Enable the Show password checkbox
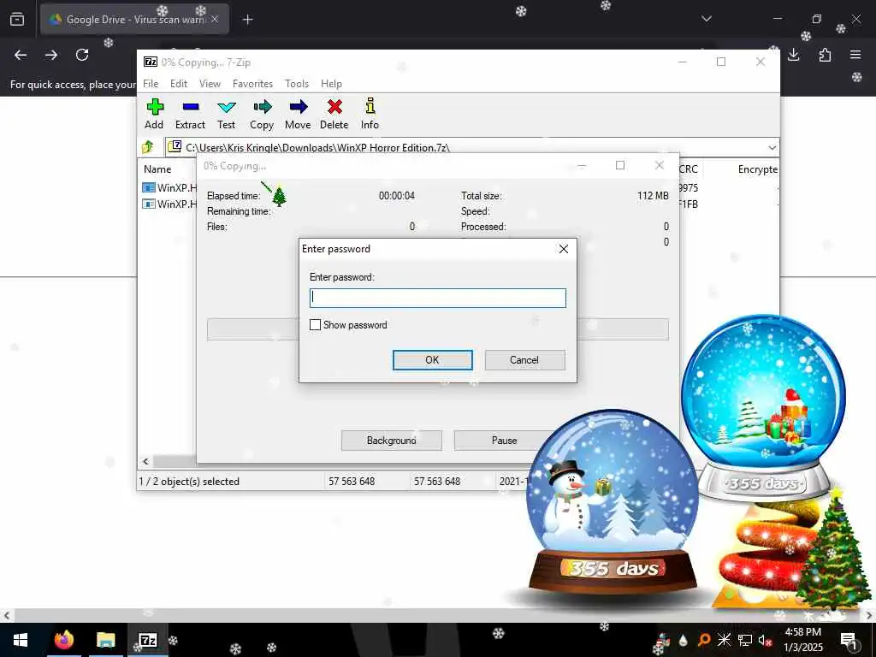 tap(315, 324)
